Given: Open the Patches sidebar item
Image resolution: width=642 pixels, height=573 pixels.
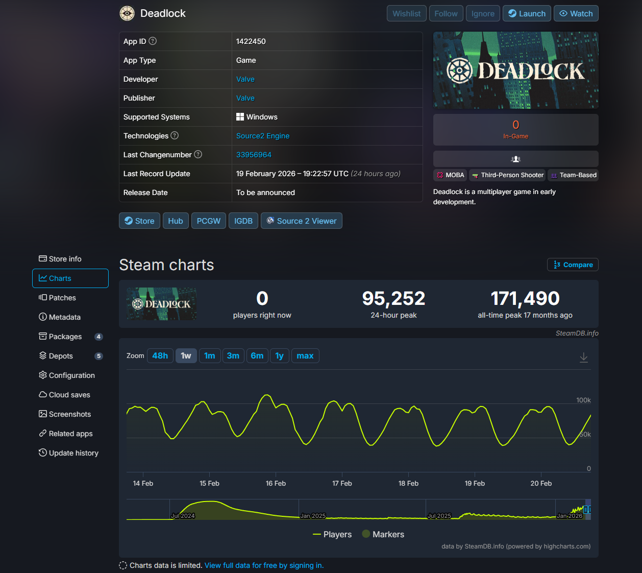Looking at the screenshot, I should pos(70,298).
